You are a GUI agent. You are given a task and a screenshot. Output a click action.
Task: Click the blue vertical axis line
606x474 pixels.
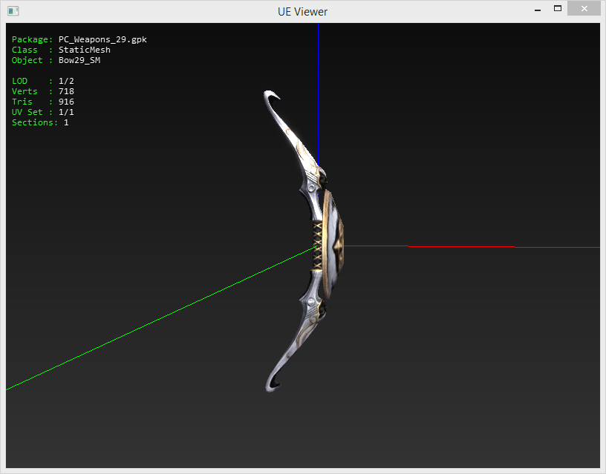(x=318, y=89)
